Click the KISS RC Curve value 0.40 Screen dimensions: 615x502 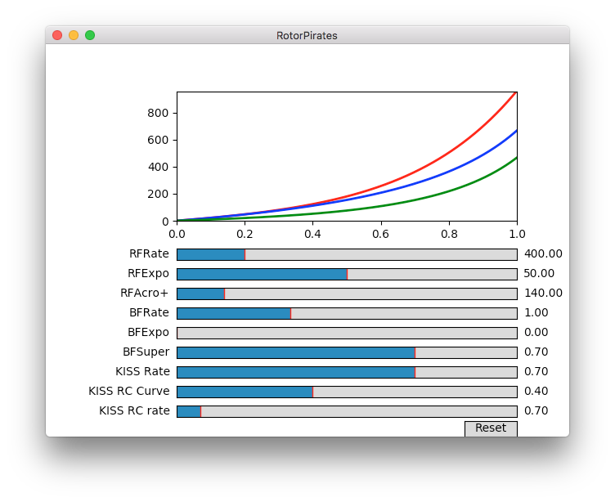[536, 391]
